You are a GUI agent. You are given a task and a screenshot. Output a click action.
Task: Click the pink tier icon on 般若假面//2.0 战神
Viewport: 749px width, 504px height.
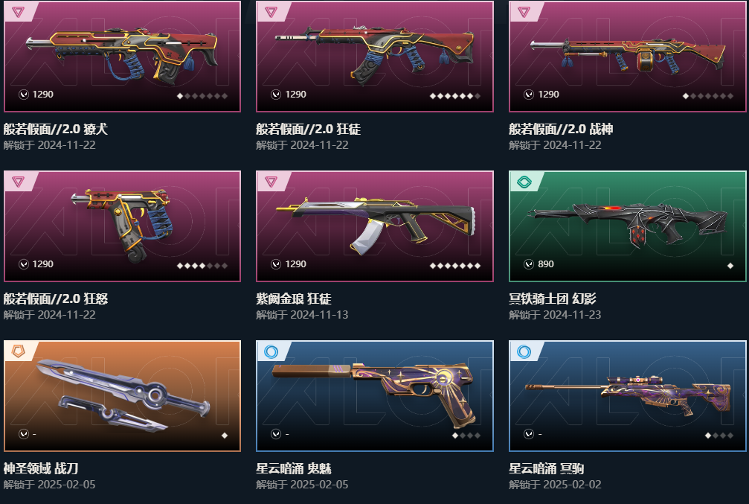point(524,12)
